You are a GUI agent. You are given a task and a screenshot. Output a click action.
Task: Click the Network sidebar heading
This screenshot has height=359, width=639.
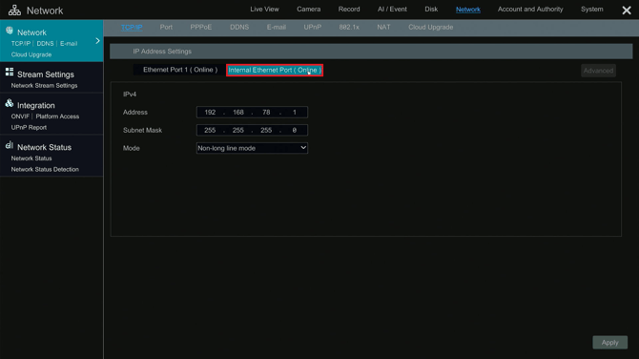tap(31, 32)
